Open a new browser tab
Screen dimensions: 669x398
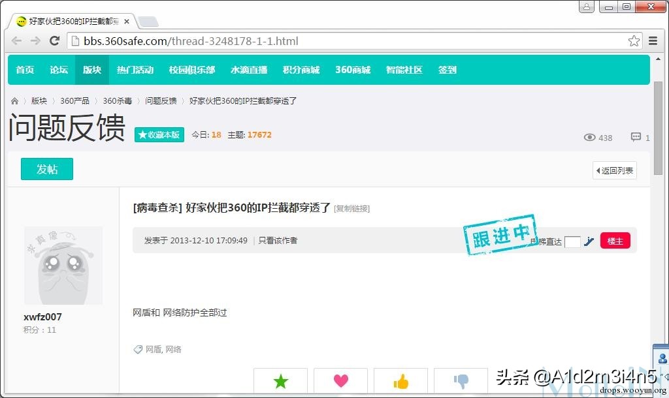pyautogui.click(x=148, y=22)
